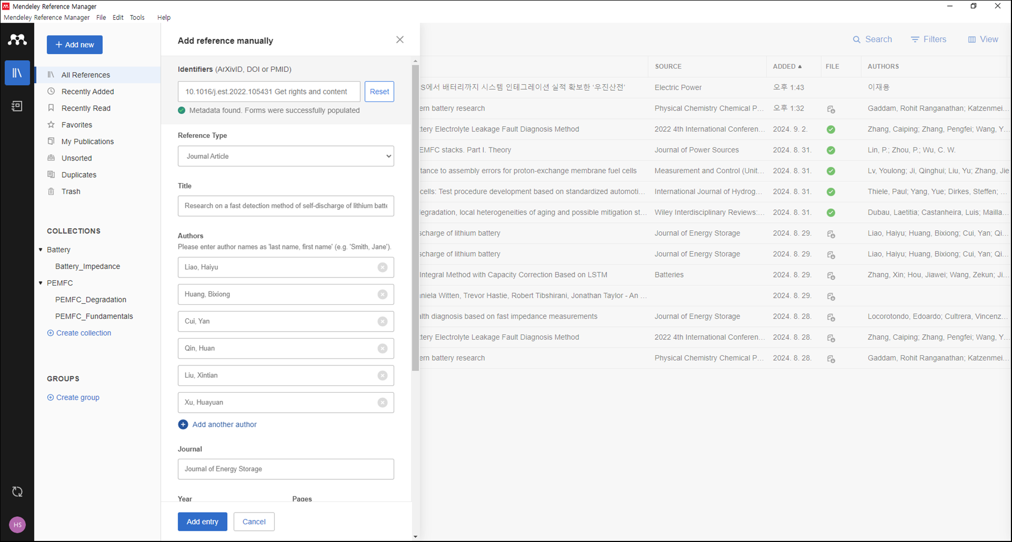Viewport: 1012px width, 542px height.
Task: Click green file check for 2024. 9. 2. row
Action: [x=831, y=129]
